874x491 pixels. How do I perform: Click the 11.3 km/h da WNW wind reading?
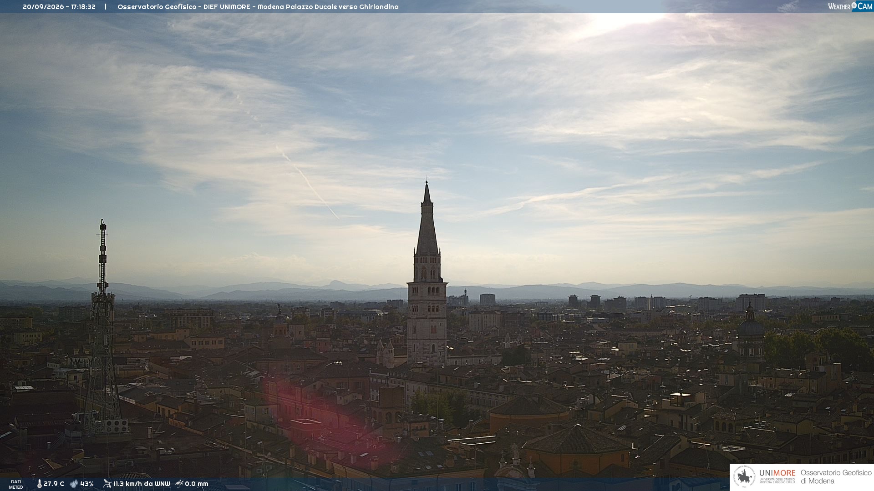(x=142, y=484)
